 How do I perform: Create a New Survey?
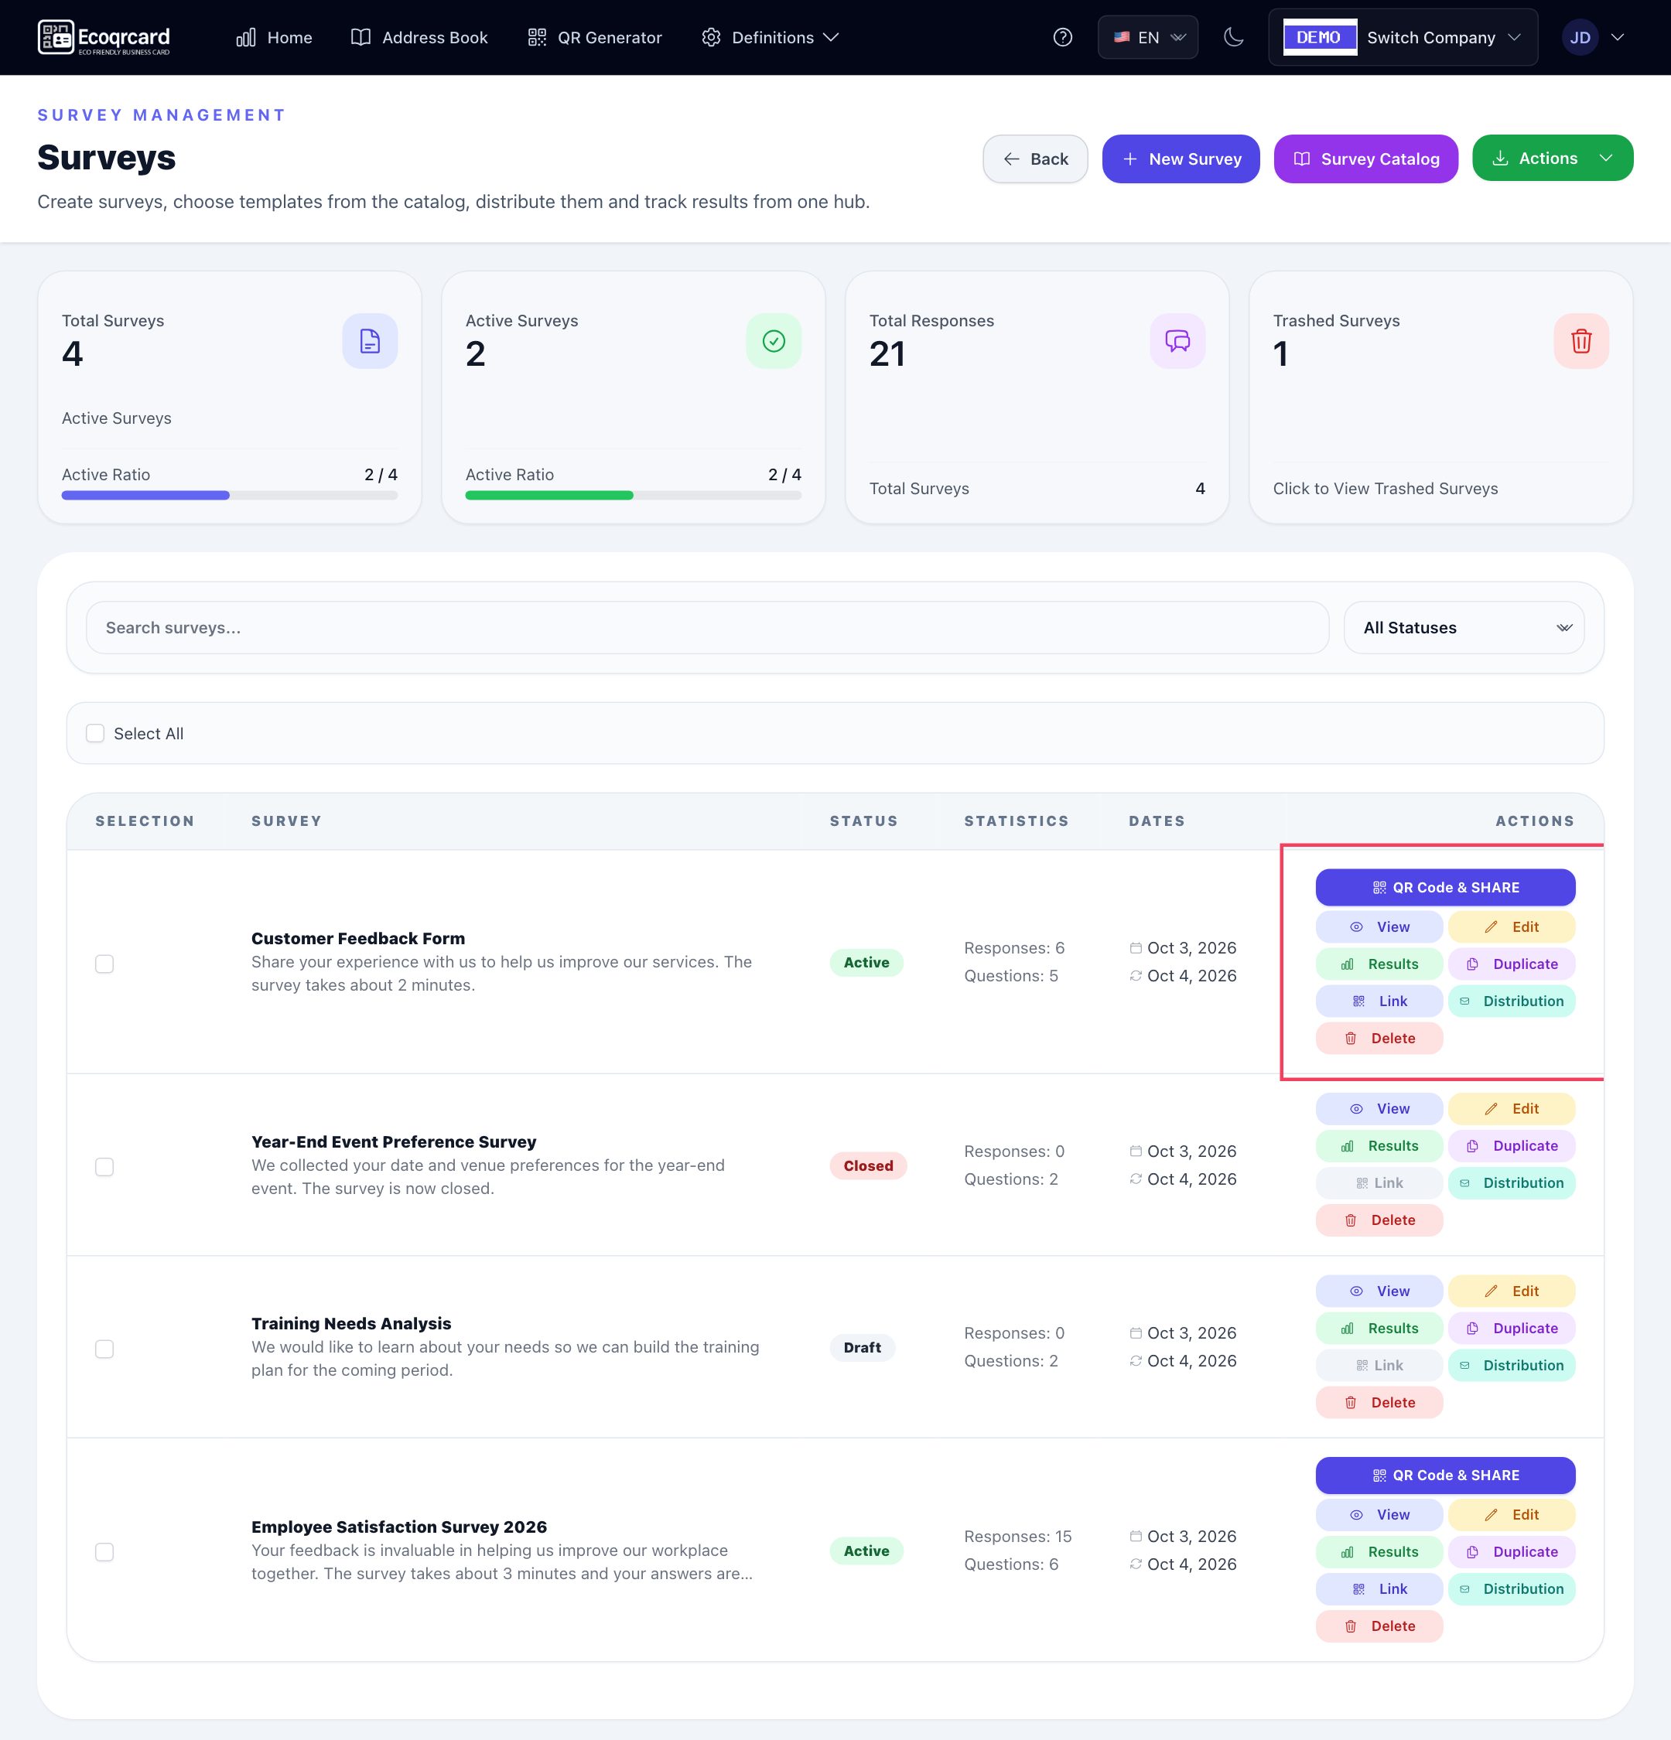pyautogui.click(x=1180, y=159)
